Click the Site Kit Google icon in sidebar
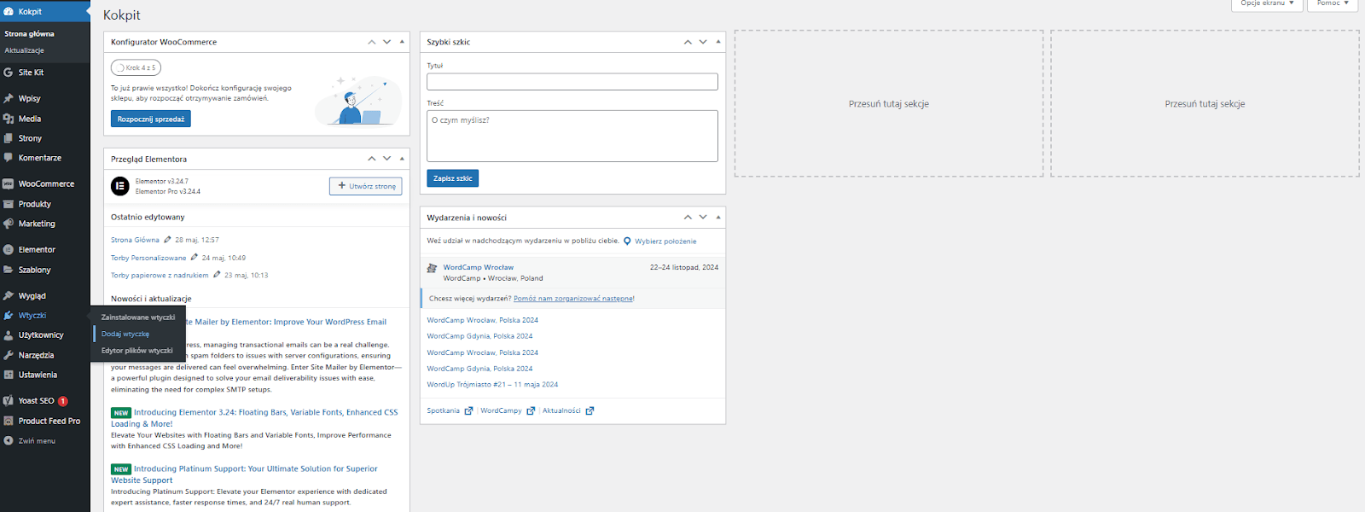The image size is (1365, 512). 9,73
